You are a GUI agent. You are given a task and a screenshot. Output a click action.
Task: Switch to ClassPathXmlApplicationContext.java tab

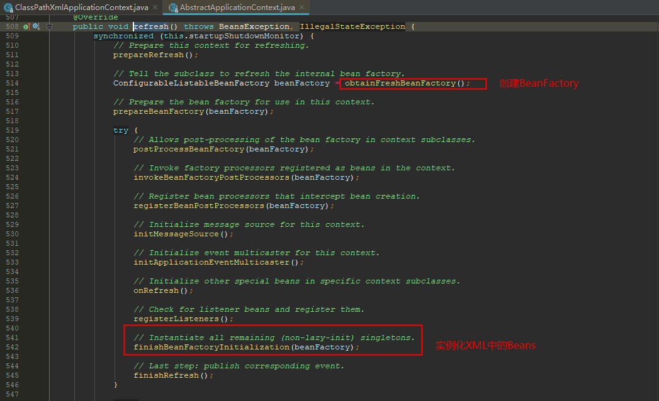[x=82, y=7]
